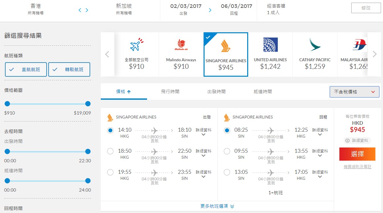383x213 pixels.
Task: Select the 09:55 SIN return flight
Action: (x=227, y=151)
